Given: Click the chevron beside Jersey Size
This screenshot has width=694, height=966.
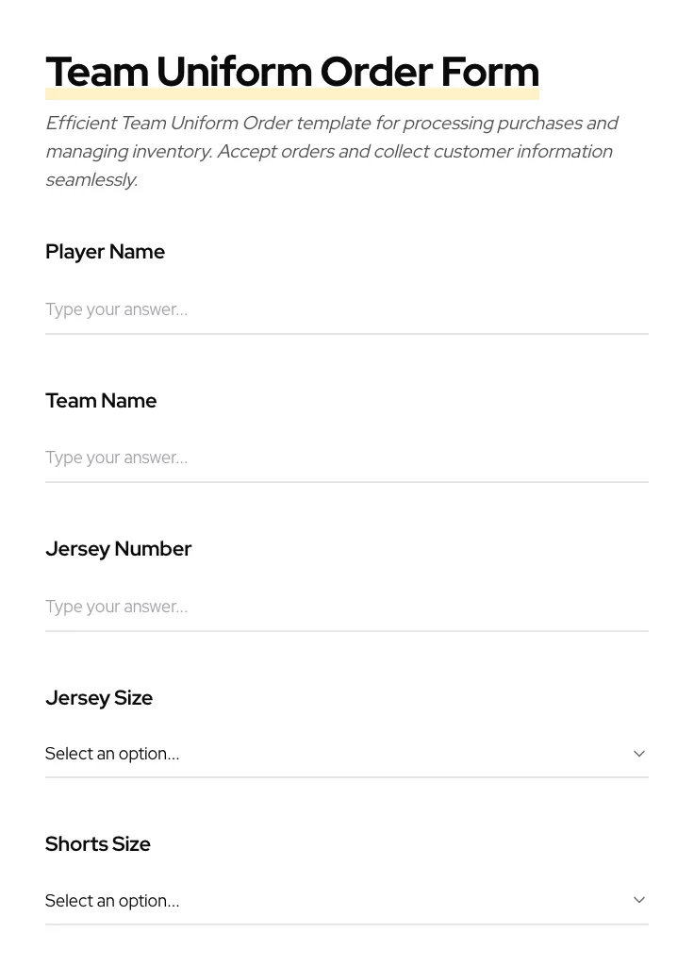Looking at the screenshot, I should (x=639, y=754).
